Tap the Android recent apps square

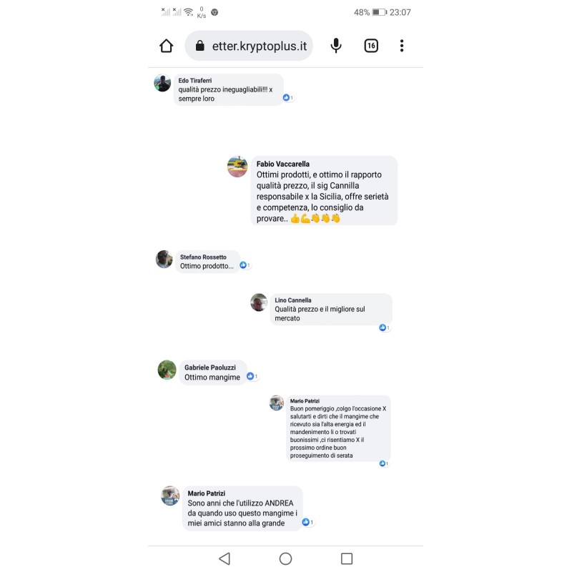[x=347, y=558]
